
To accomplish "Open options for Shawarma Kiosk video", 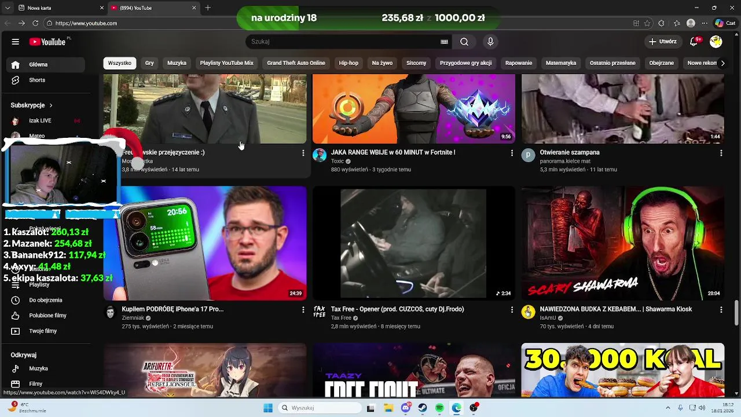I will [721, 310].
